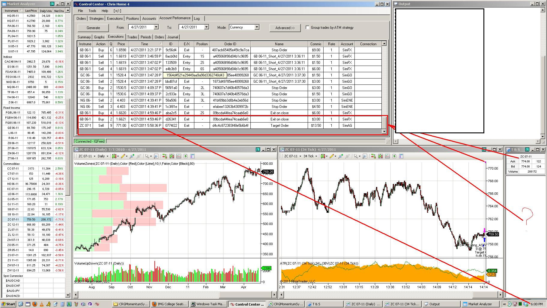
Task: Click dollar sign icon in Daily chart
Action: click(x=186, y=156)
